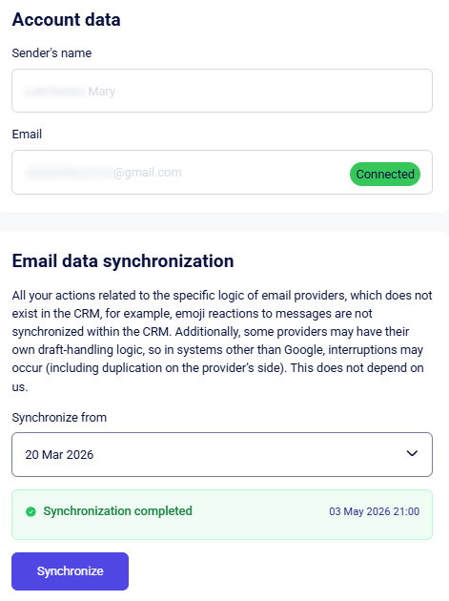Click the Account data section heading
The width and height of the screenshot is (449, 601).
point(67,19)
